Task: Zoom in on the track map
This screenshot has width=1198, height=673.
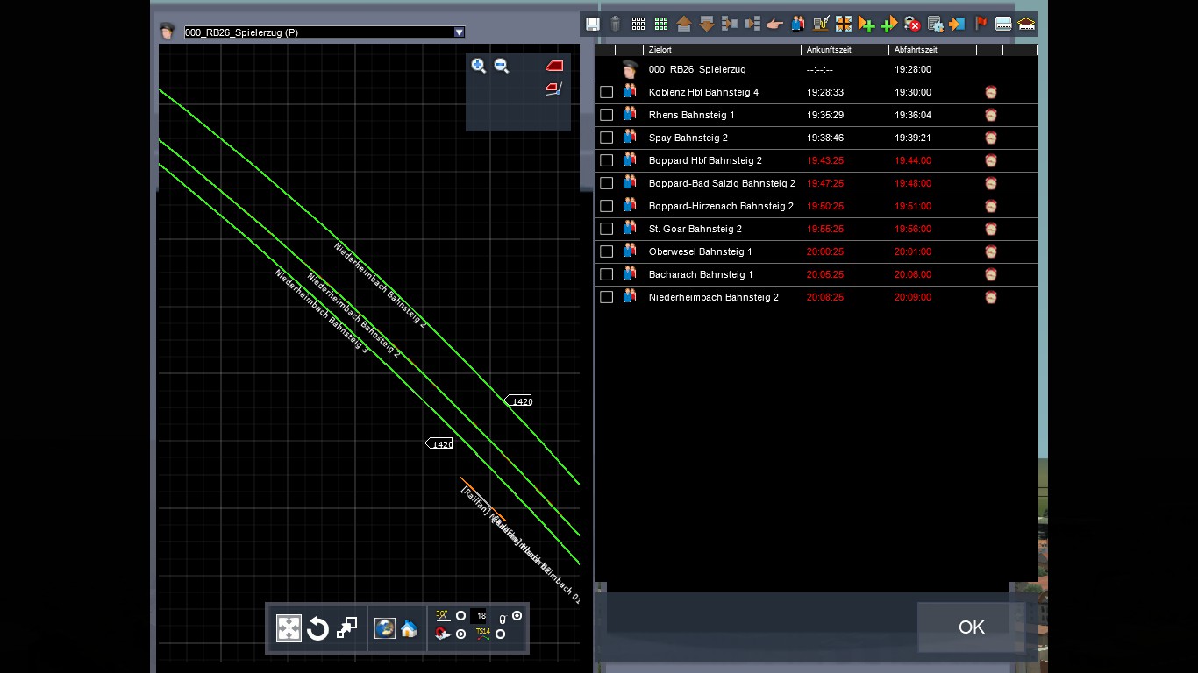Action: click(x=479, y=66)
